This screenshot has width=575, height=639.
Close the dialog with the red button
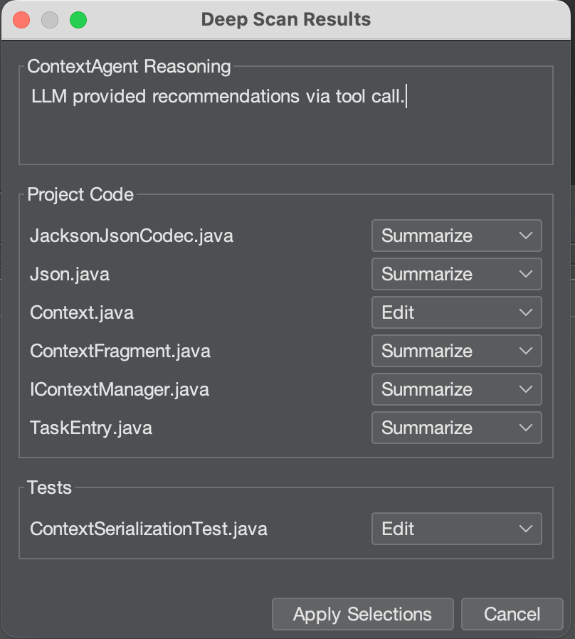tap(21, 19)
